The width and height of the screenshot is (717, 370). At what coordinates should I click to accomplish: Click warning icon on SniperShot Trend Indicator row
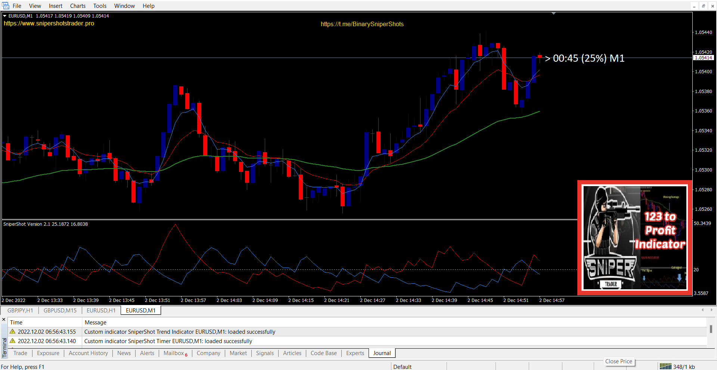pos(13,332)
